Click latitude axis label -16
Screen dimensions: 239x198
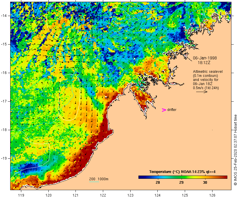point(4,73)
